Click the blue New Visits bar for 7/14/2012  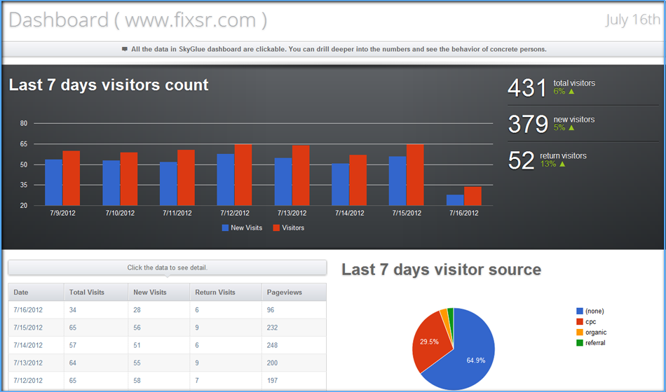click(x=340, y=185)
